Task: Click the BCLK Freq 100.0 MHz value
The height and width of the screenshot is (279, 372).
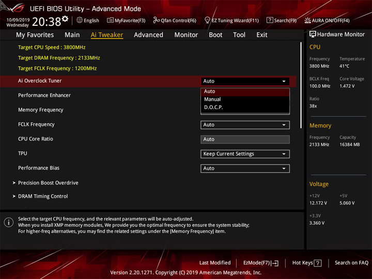Action: pyautogui.click(x=320, y=86)
